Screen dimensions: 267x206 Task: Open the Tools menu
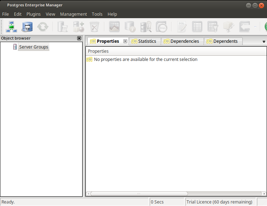[97, 14]
